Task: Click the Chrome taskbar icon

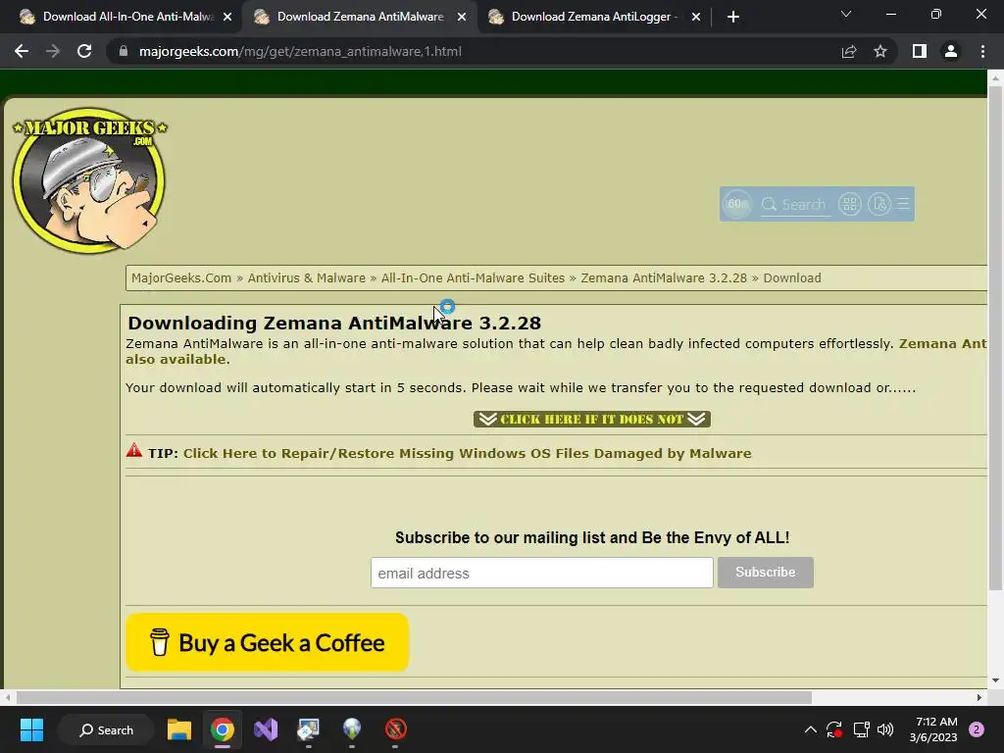Action: point(223,729)
